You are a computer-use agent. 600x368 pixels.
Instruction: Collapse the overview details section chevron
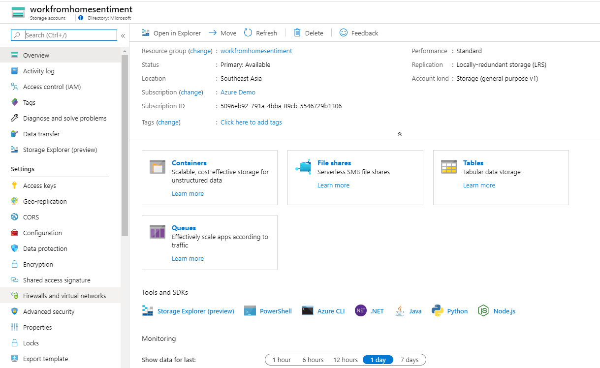click(399, 133)
